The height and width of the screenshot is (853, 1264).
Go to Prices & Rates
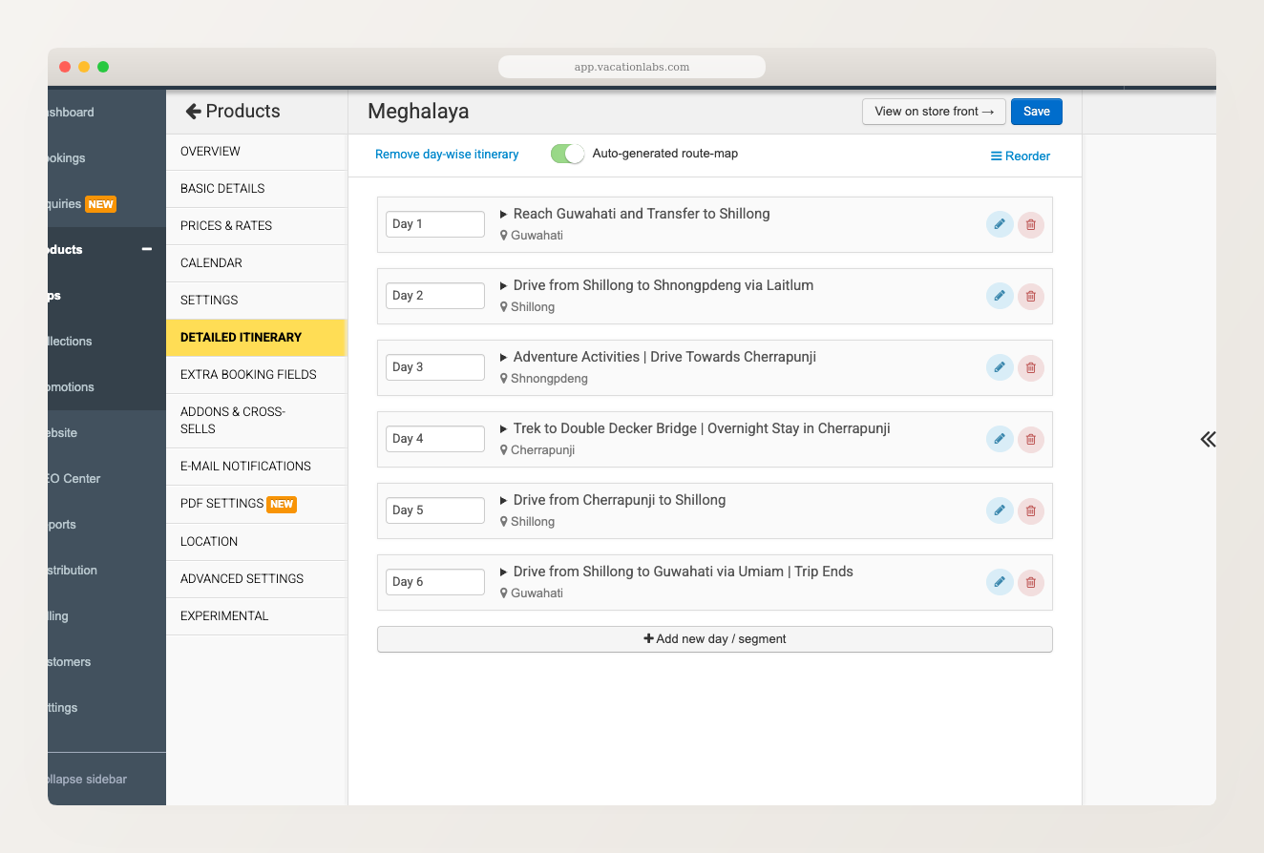(256, 226)
